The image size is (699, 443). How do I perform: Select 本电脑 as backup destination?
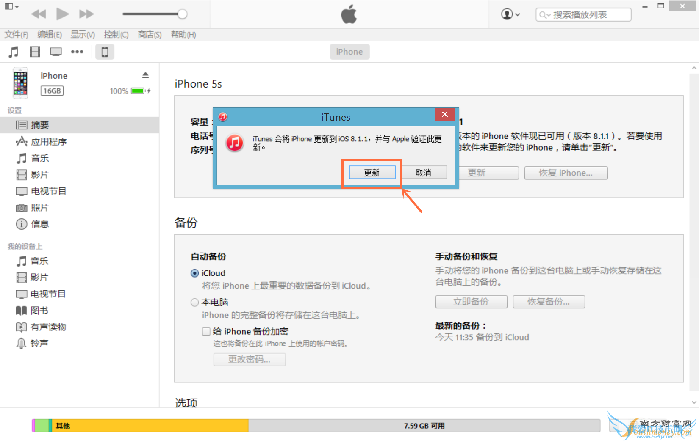(195, 302)
